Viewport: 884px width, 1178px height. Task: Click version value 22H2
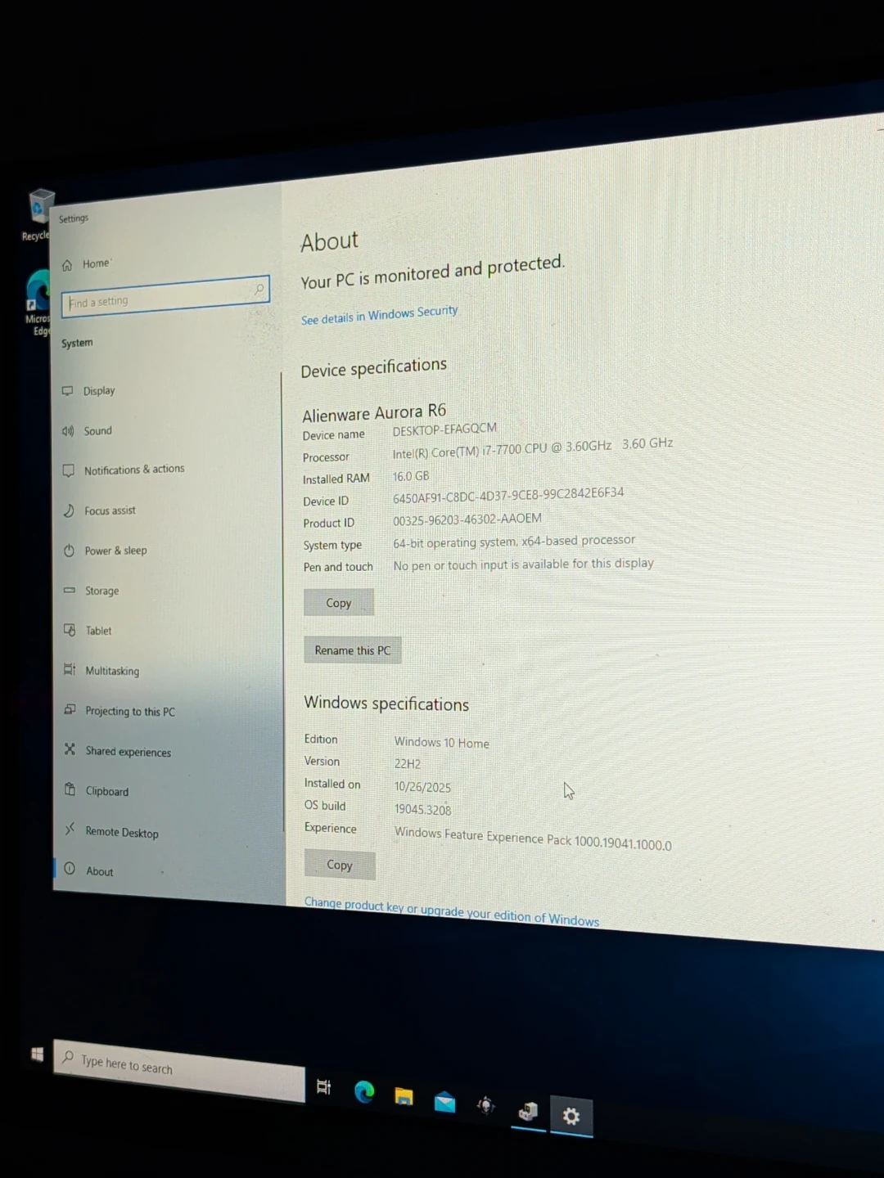(408, 764)
